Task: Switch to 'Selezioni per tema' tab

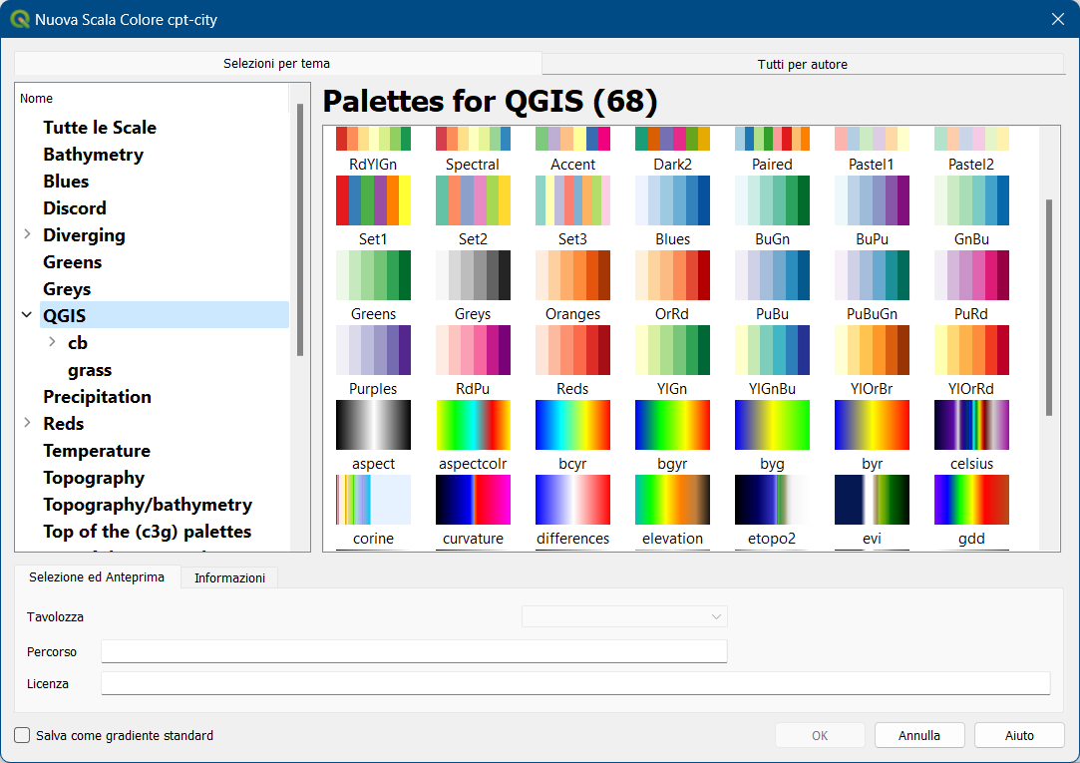Action: pyautogui.click(x=277, y=64)
